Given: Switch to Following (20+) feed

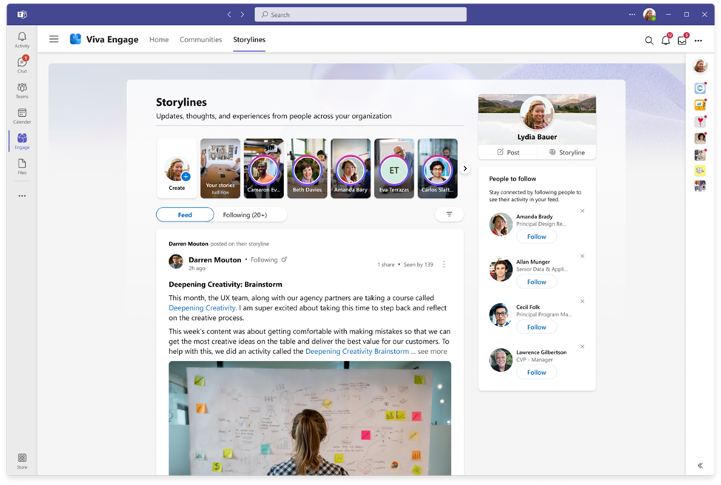Looking at the screenshot, I should pyautogui.click(x=245, y=215).
